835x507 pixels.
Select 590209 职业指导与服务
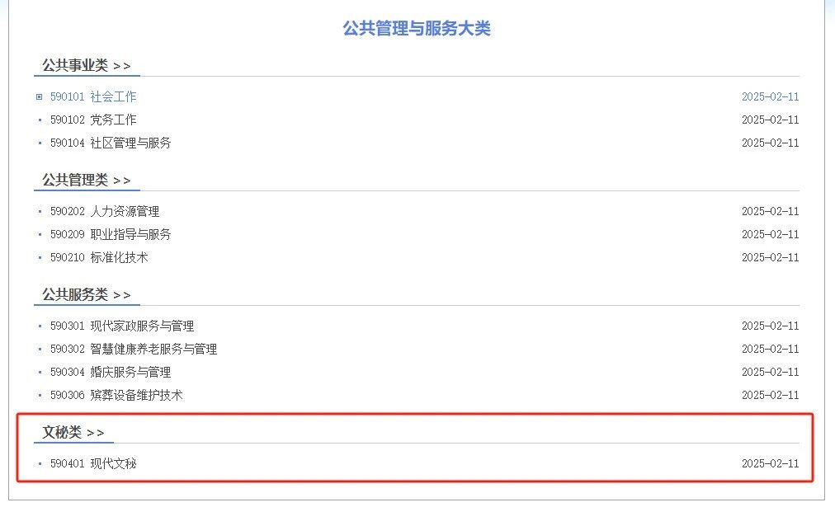coord(111,234)
